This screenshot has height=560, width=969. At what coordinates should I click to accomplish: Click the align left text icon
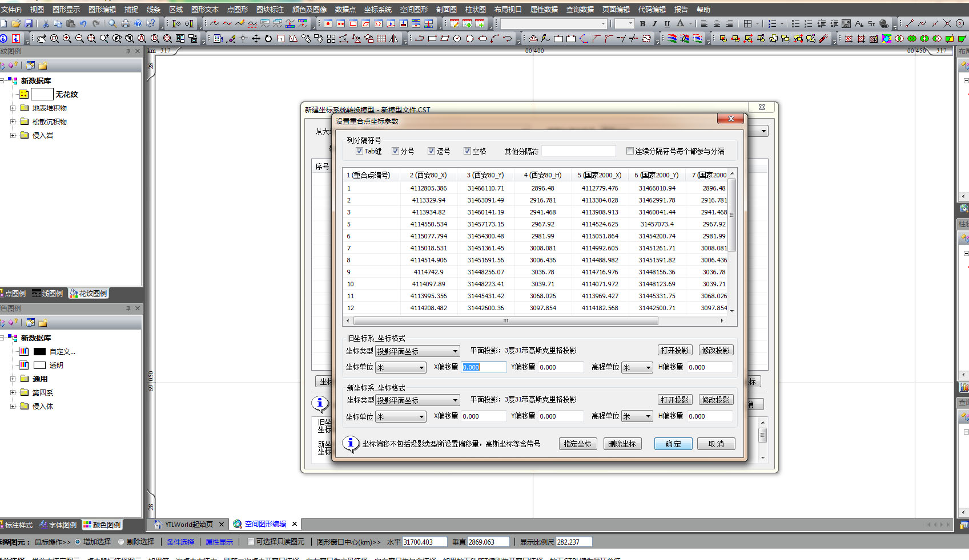coord(704,23)
